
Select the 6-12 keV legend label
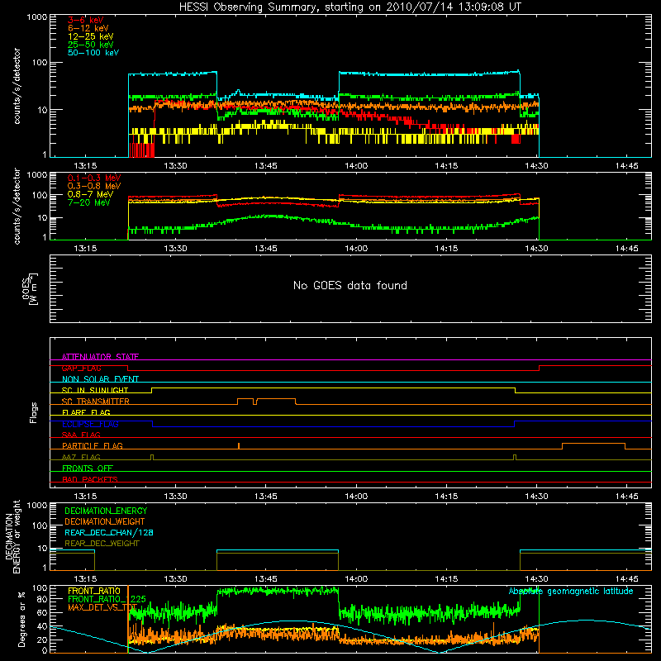88,28
